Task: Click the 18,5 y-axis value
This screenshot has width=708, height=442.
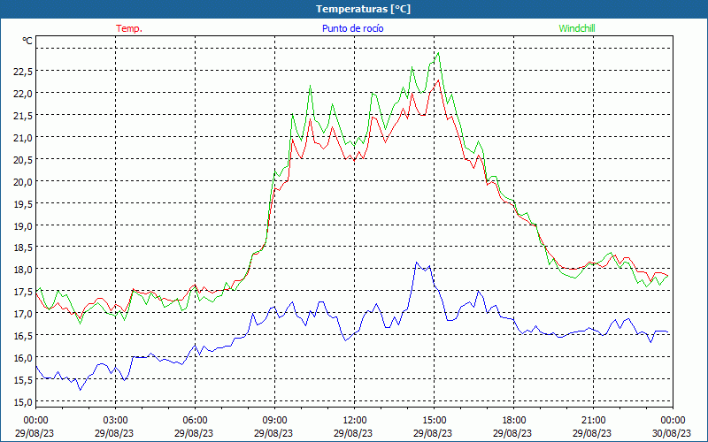Action: [x=23, y=248]
